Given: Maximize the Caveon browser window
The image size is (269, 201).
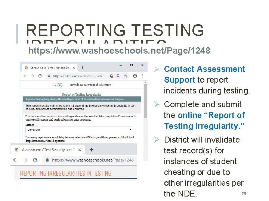Looking at the screenshot, I should (x=132, y=65).
